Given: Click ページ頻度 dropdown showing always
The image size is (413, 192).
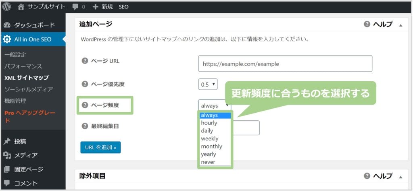Looking at the screenshot, I should point(215,105).
